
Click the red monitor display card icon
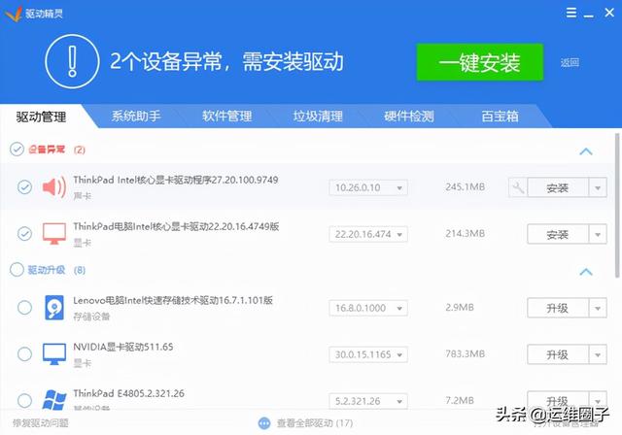[x=54, y=233]
